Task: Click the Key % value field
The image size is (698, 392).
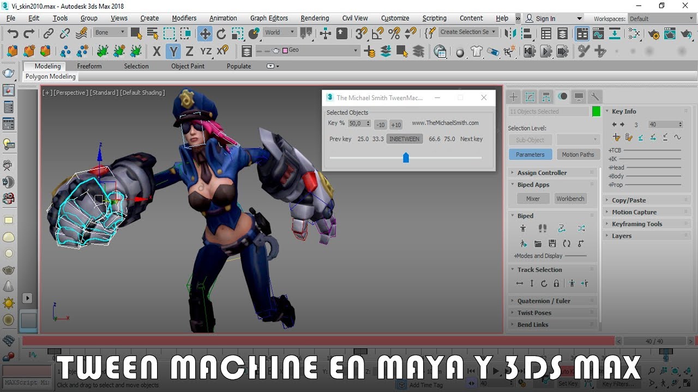Action: (x=359, y=124)
